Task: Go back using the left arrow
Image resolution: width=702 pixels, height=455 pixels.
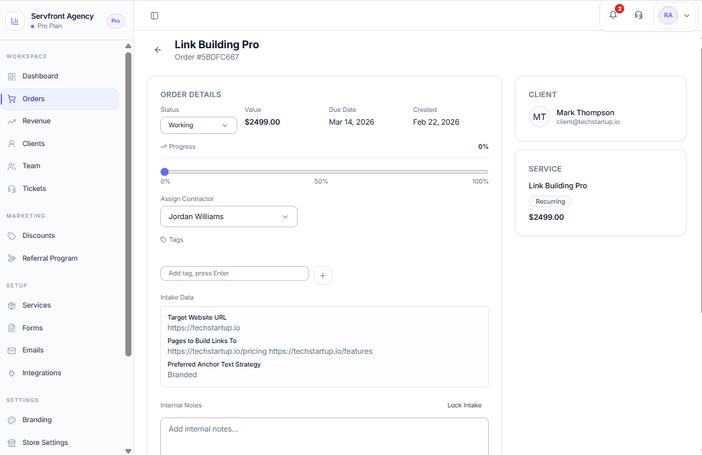Action: point(158,50)
